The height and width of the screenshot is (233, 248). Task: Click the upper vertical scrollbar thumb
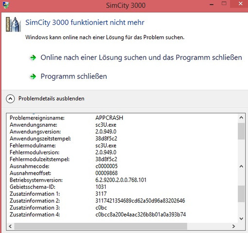click(241, 131)
